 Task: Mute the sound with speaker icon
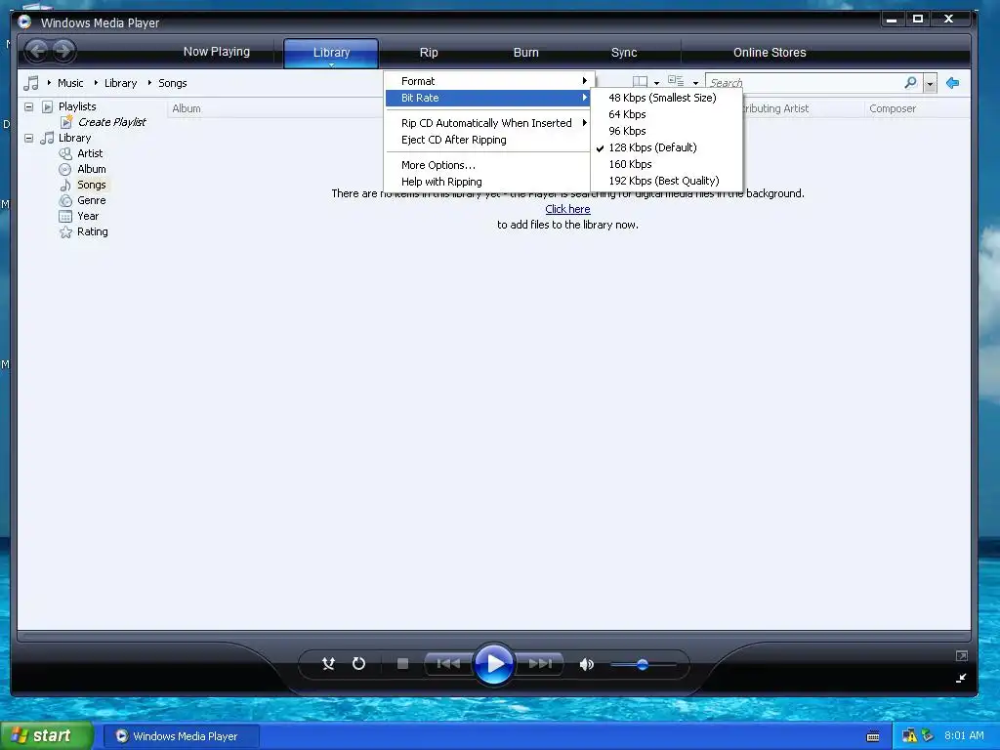(x=587, y=664)
